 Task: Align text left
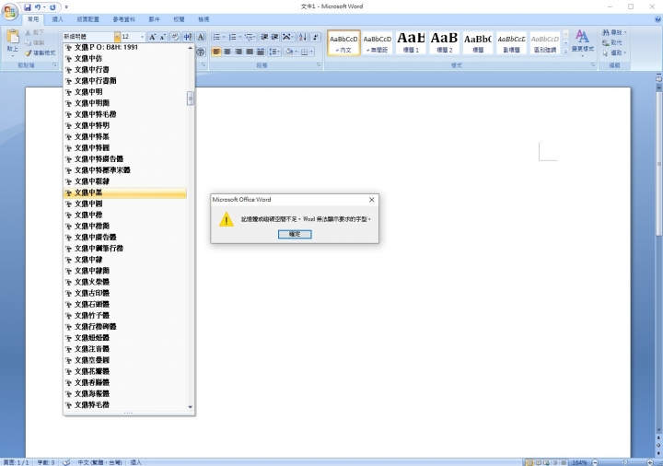point(216,52)
